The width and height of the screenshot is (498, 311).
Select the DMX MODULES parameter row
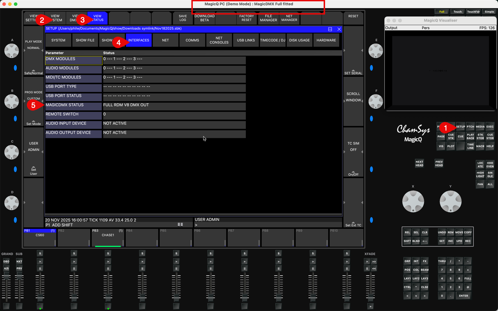coord(146,60)
